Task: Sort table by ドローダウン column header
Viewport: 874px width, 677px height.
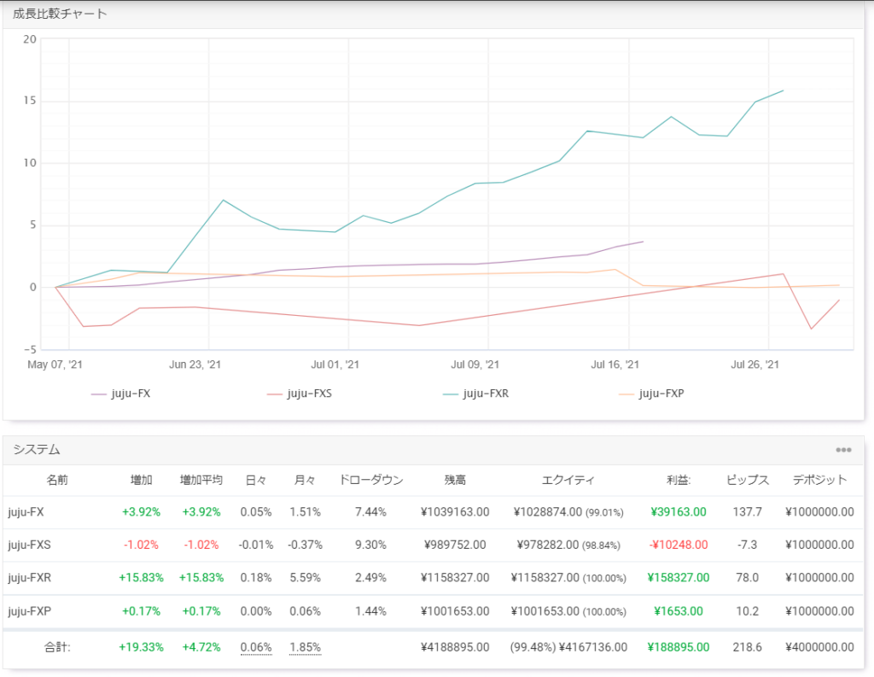Action: [370, 480]
